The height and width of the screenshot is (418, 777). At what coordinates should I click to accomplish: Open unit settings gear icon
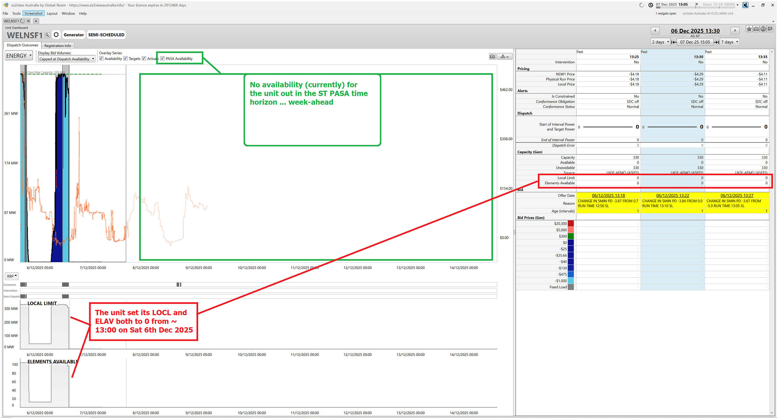click(56, 35)
